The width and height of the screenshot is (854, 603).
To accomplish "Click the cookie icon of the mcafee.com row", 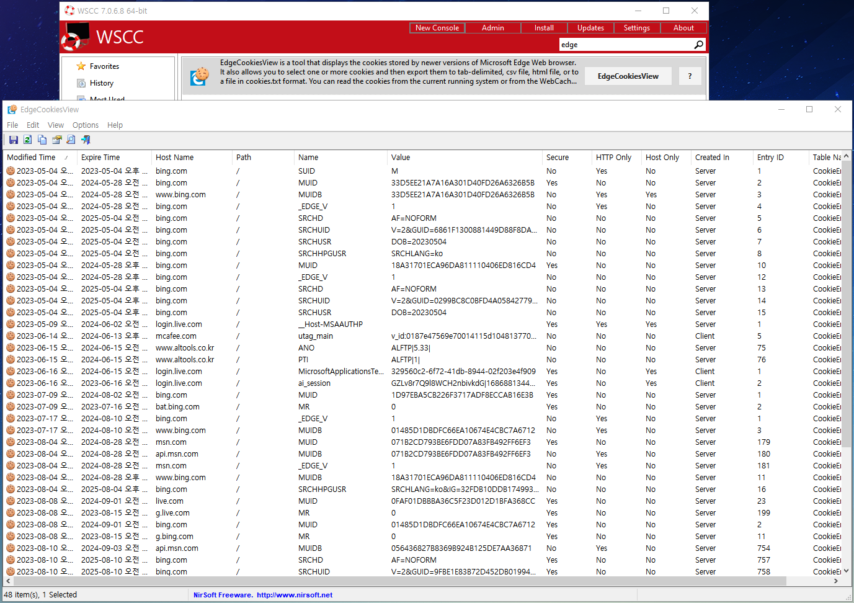I will (x=11, y=336).
